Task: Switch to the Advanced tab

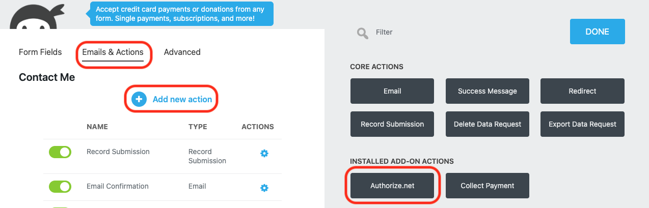Action: 182,52
